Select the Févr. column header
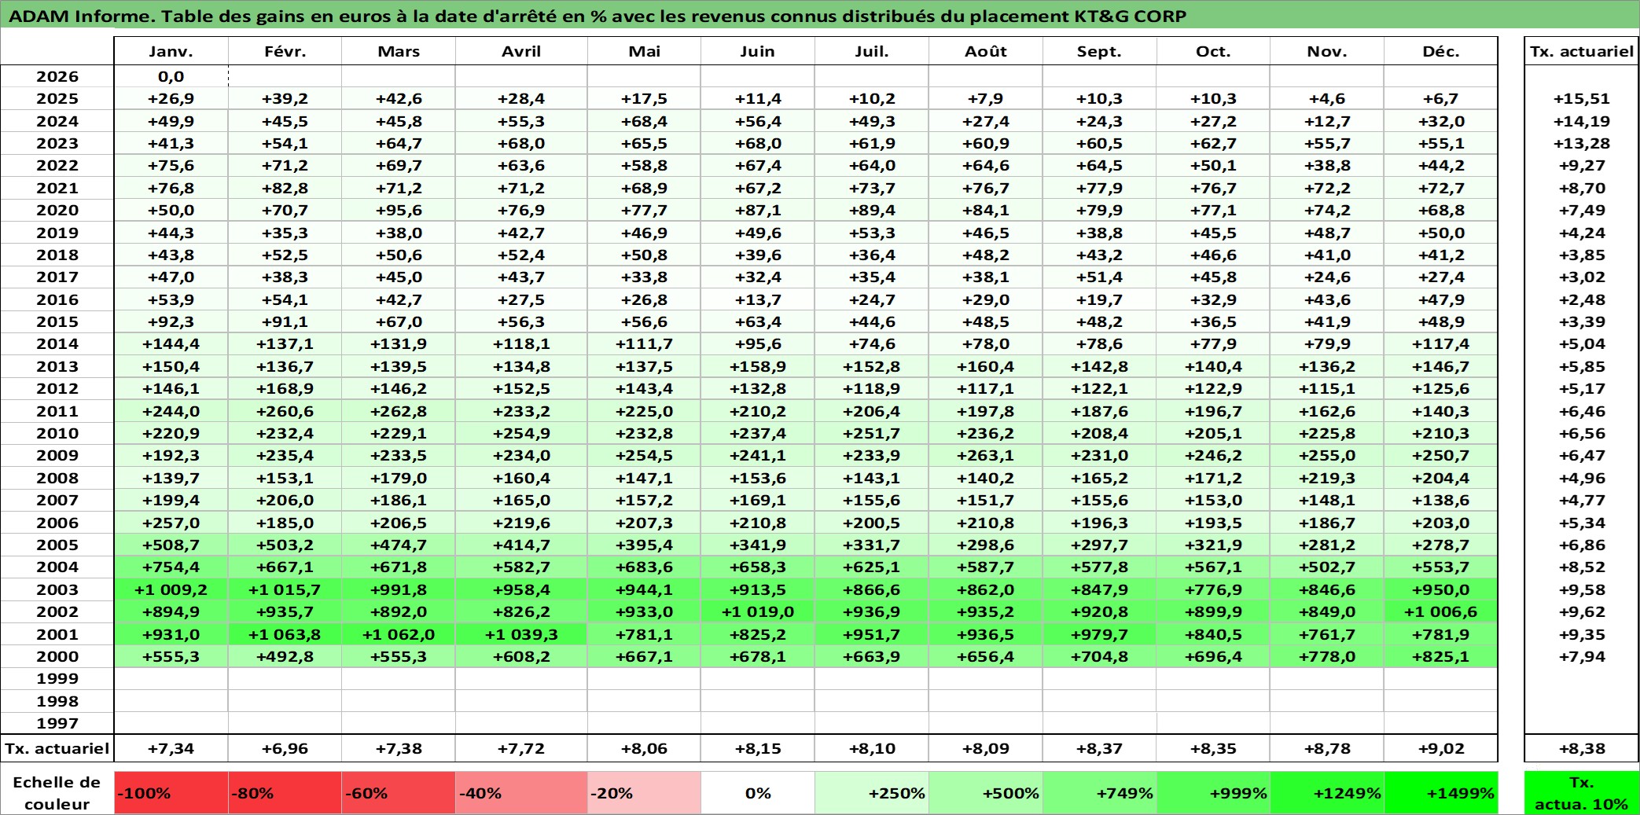 (x=285, y=51)
